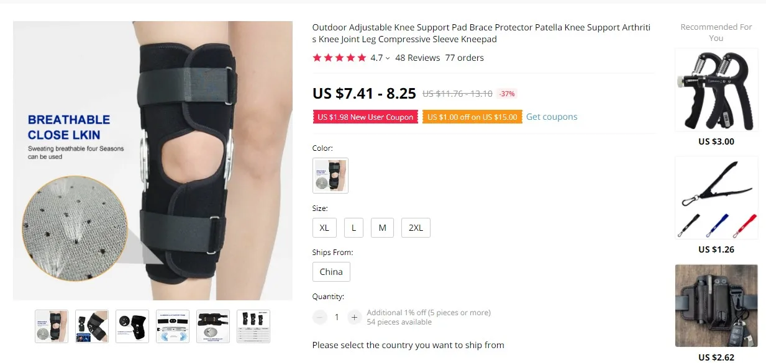The height and width of the screenshot is (363, 766).
Task: Pick the 2XL size option
Action: coord(416,228)
